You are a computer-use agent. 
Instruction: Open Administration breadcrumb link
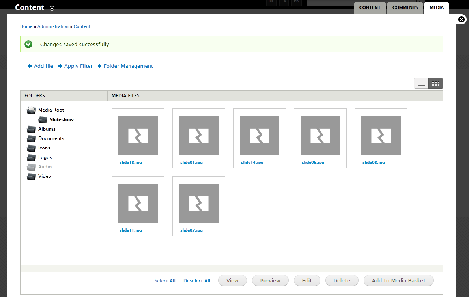click(x=53, y=26)
